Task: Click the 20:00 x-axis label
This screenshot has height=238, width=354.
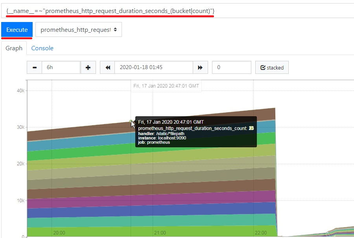Action: coord(59,233)
